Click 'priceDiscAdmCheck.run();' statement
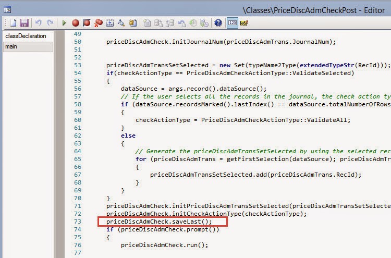 [164, 245]
